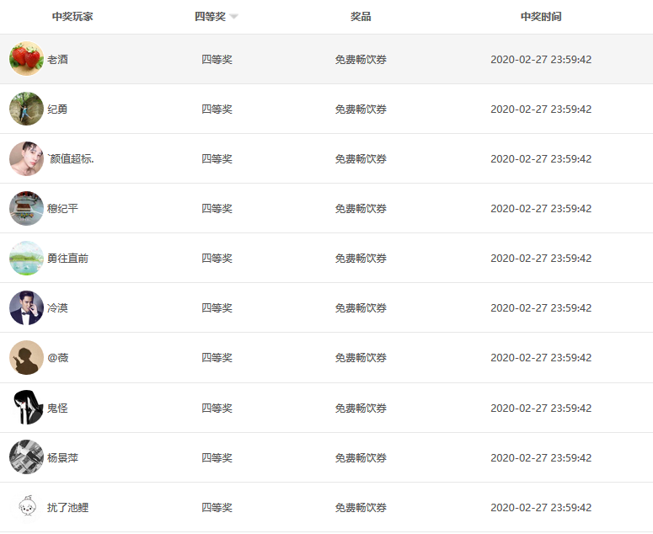Click 纪勇's avatar picture
653x534 pixels.
[26, 109]
